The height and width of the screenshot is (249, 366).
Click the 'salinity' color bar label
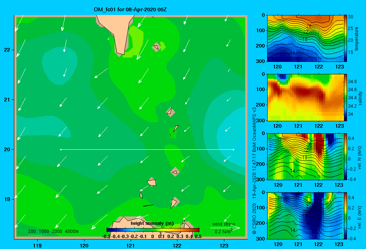(360, 98)
